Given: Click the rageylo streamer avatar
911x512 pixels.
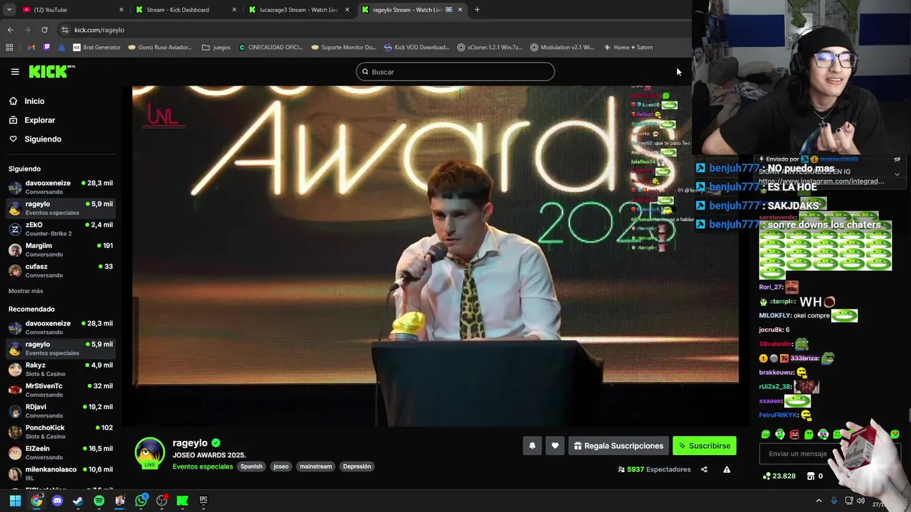Looking at the screenshot, I should (149, 453).
